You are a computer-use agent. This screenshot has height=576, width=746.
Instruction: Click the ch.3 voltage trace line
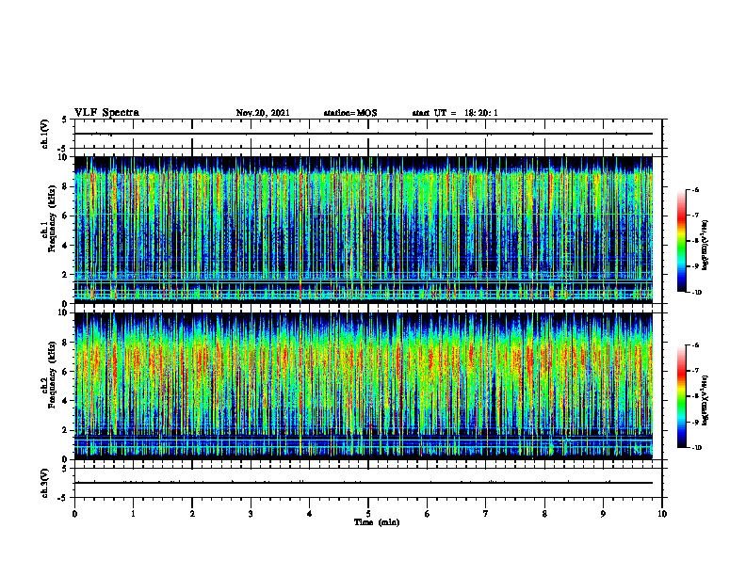[x=364, y=483]
